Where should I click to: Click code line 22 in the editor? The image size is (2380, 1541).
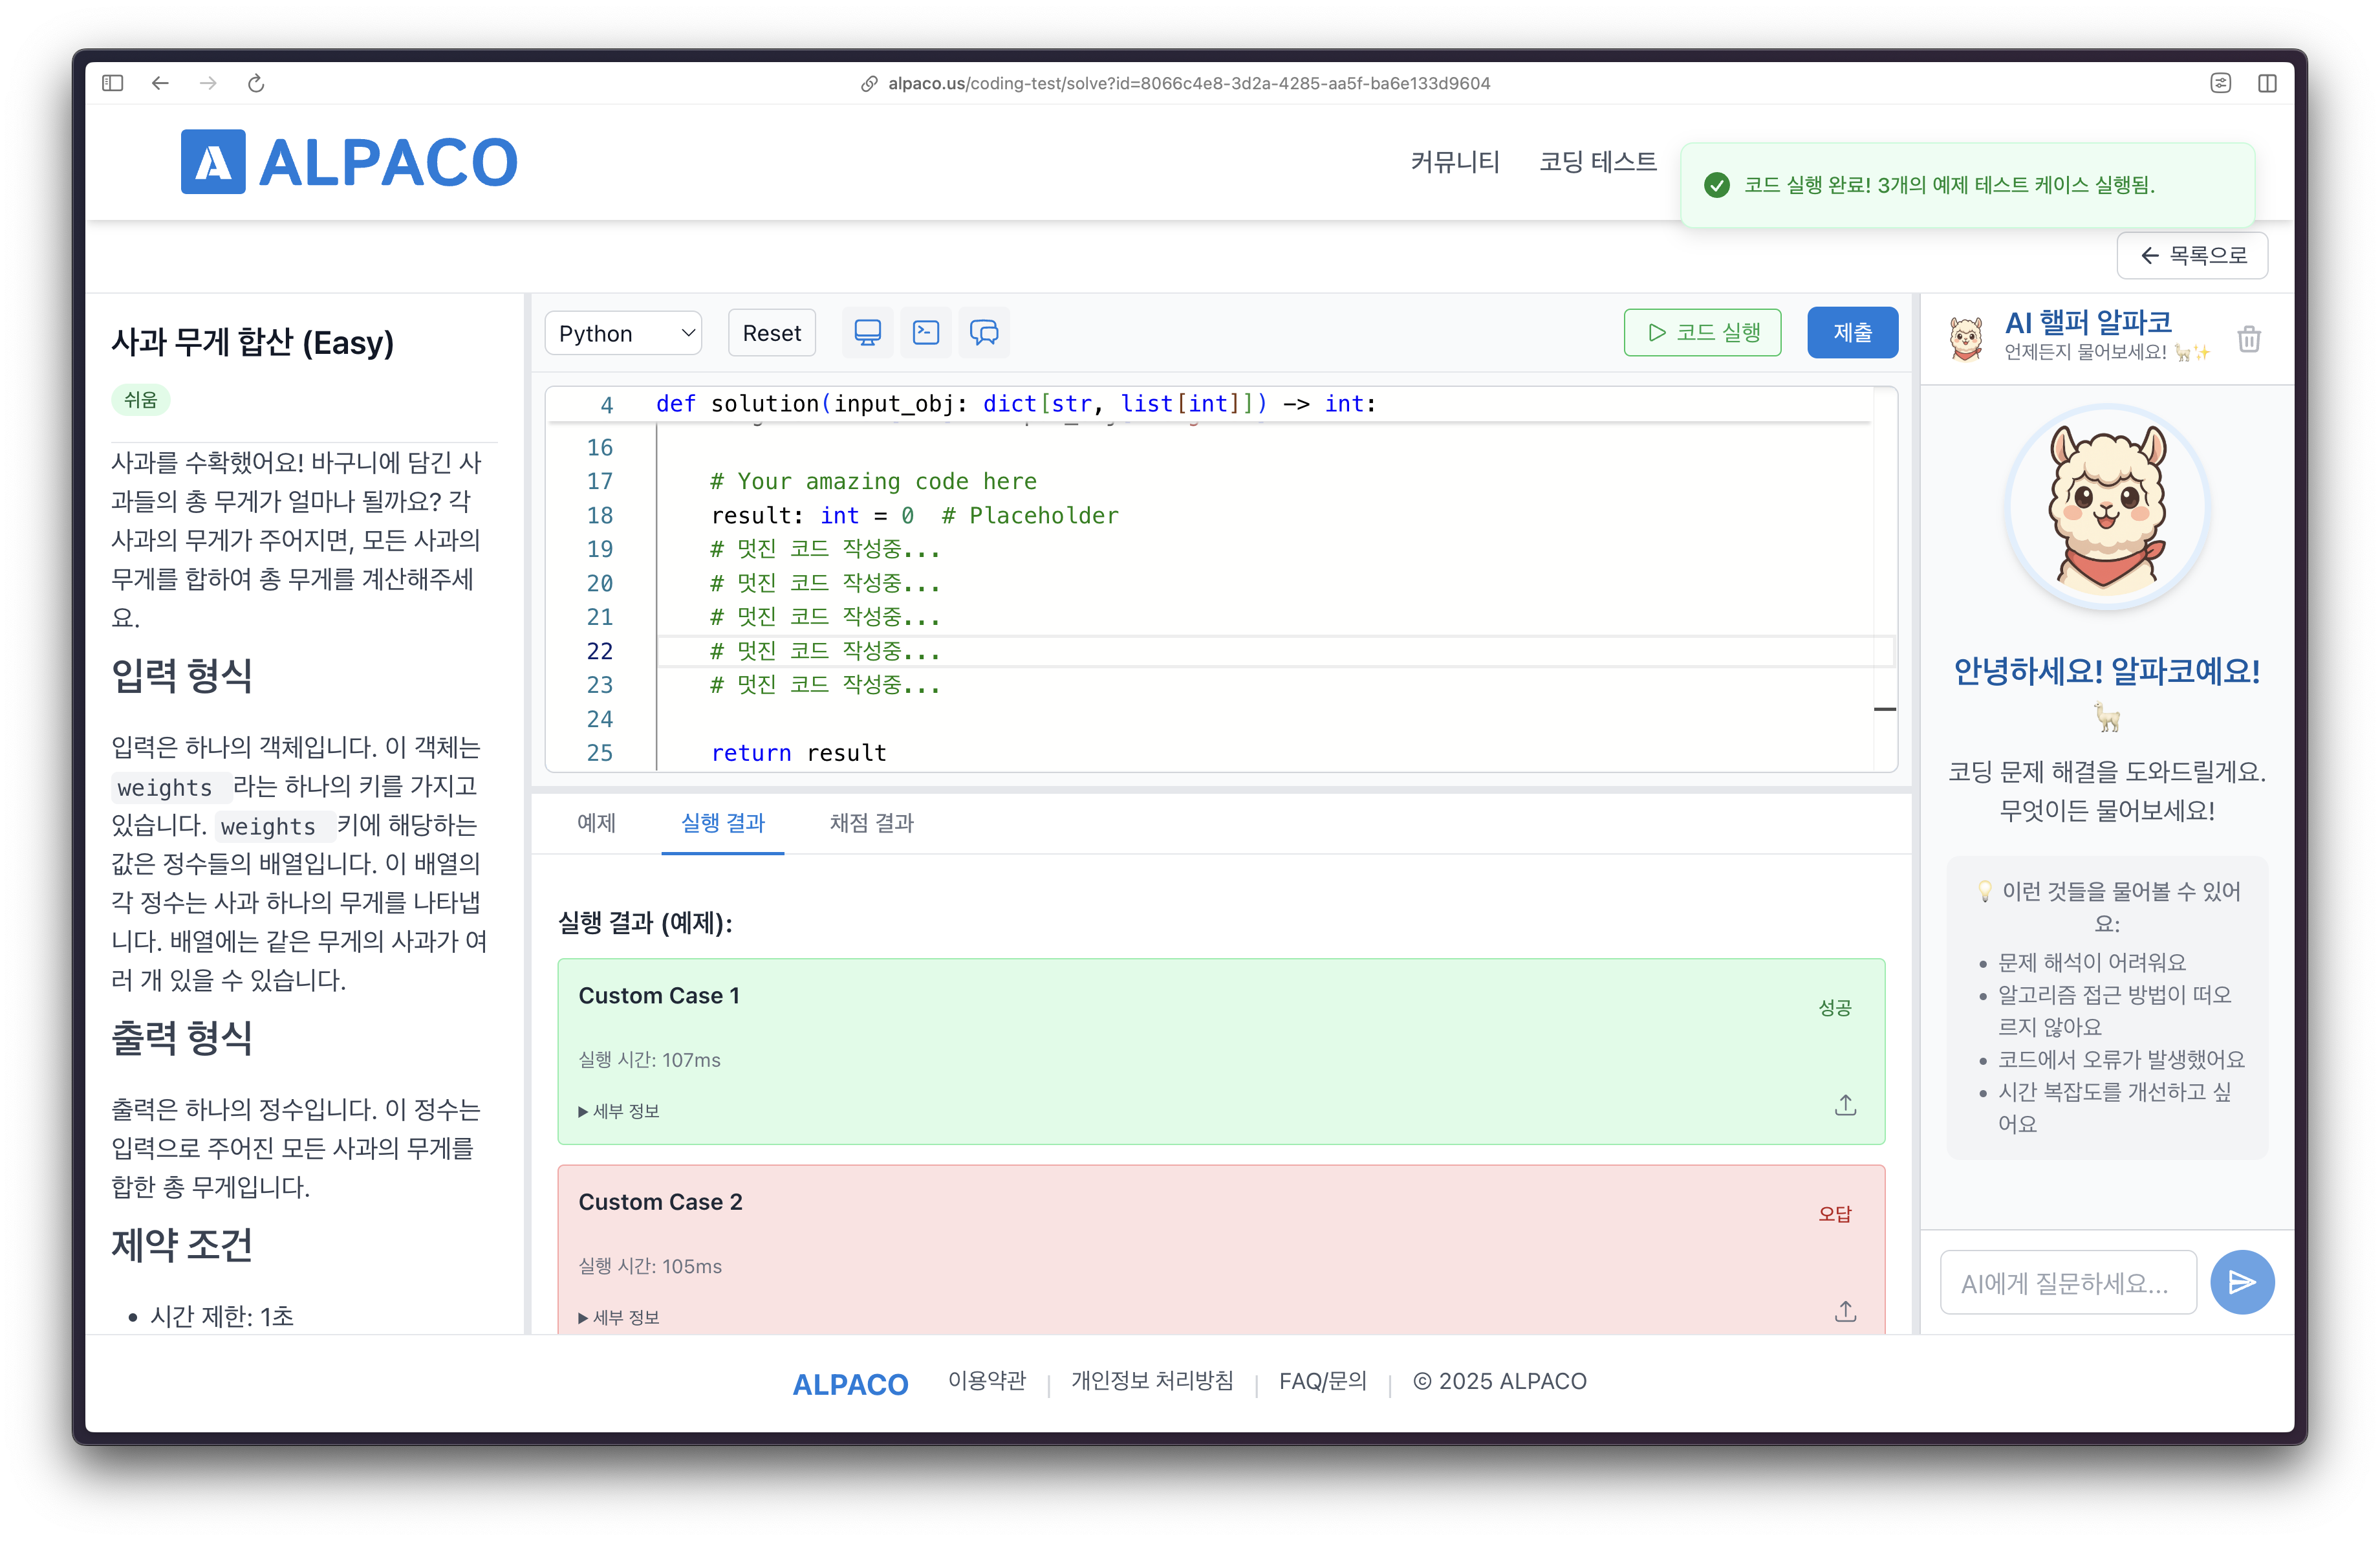pos(1275,651)
